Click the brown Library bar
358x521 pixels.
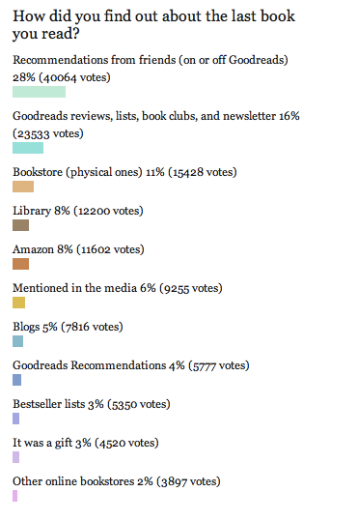20,225
